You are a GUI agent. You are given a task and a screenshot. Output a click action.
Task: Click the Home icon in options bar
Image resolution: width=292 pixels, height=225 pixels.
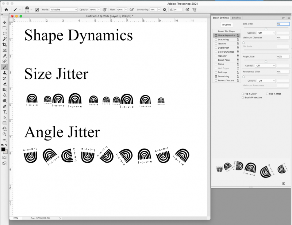pyautogui.click(x=6, y=10)
